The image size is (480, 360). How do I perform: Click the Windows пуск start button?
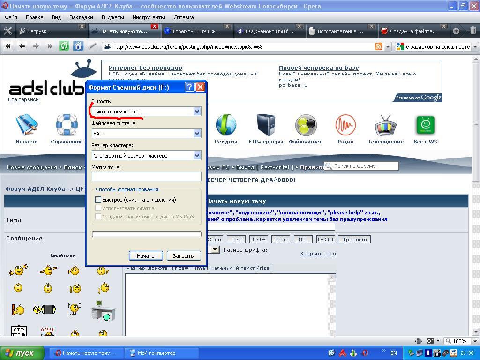point(22,353)
